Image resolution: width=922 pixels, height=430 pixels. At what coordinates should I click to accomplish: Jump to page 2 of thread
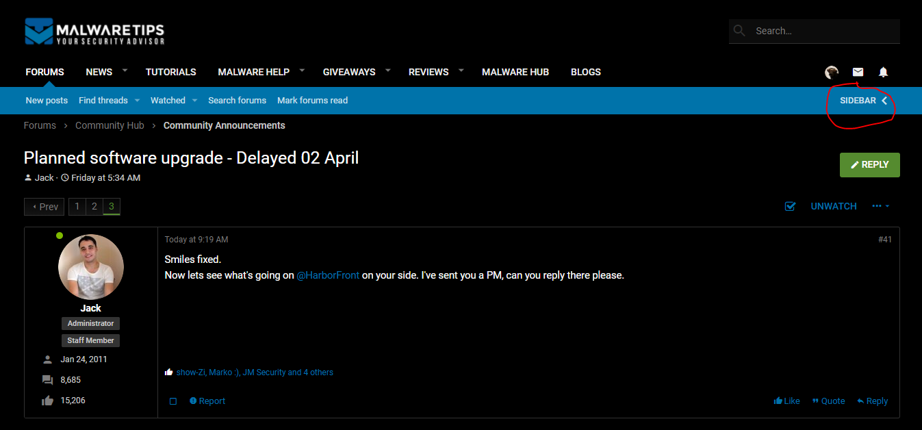click(x=94, y=207)
